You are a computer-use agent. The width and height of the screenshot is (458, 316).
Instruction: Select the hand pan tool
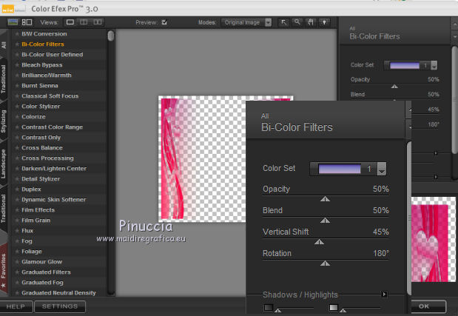point(311,22)
